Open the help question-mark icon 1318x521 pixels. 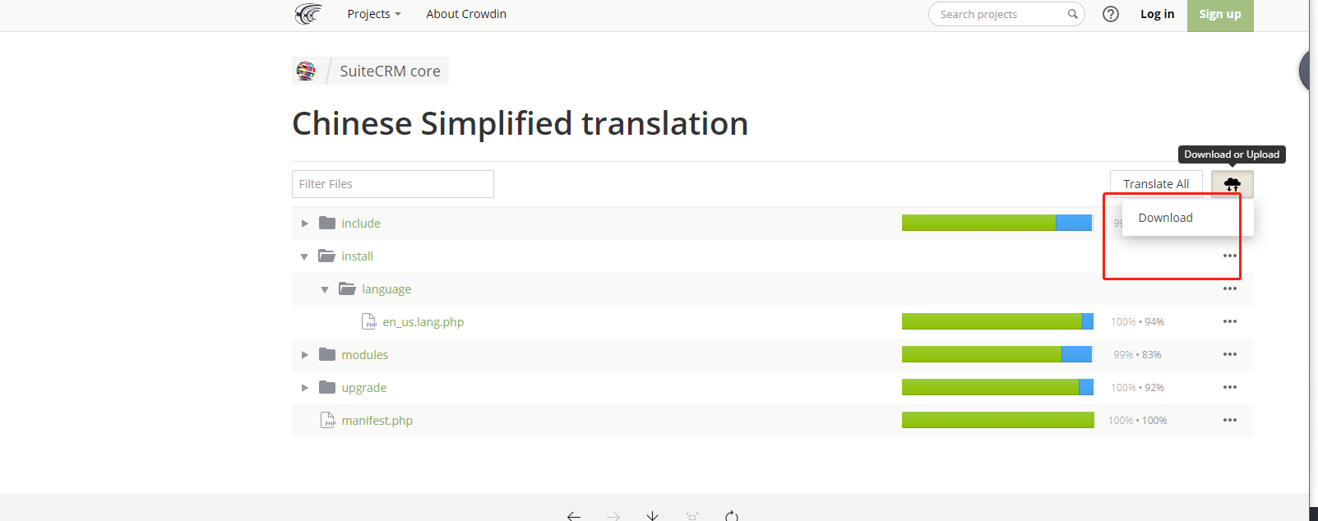[1111, 14]
